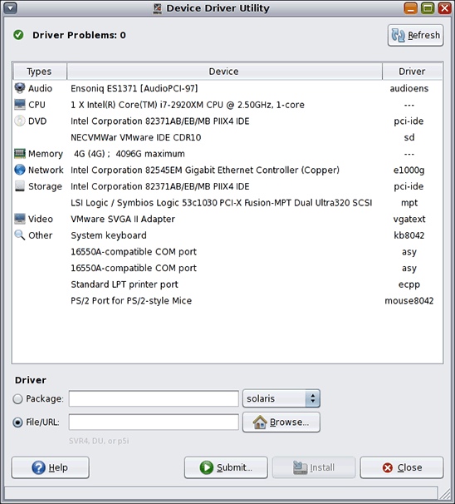Click the Browse... button
The image size is (455, 504).
coord(281,422)
